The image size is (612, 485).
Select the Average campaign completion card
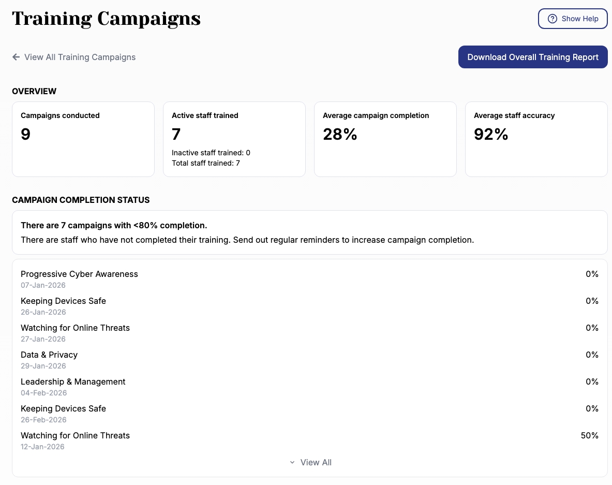click(x=385, y=139)
